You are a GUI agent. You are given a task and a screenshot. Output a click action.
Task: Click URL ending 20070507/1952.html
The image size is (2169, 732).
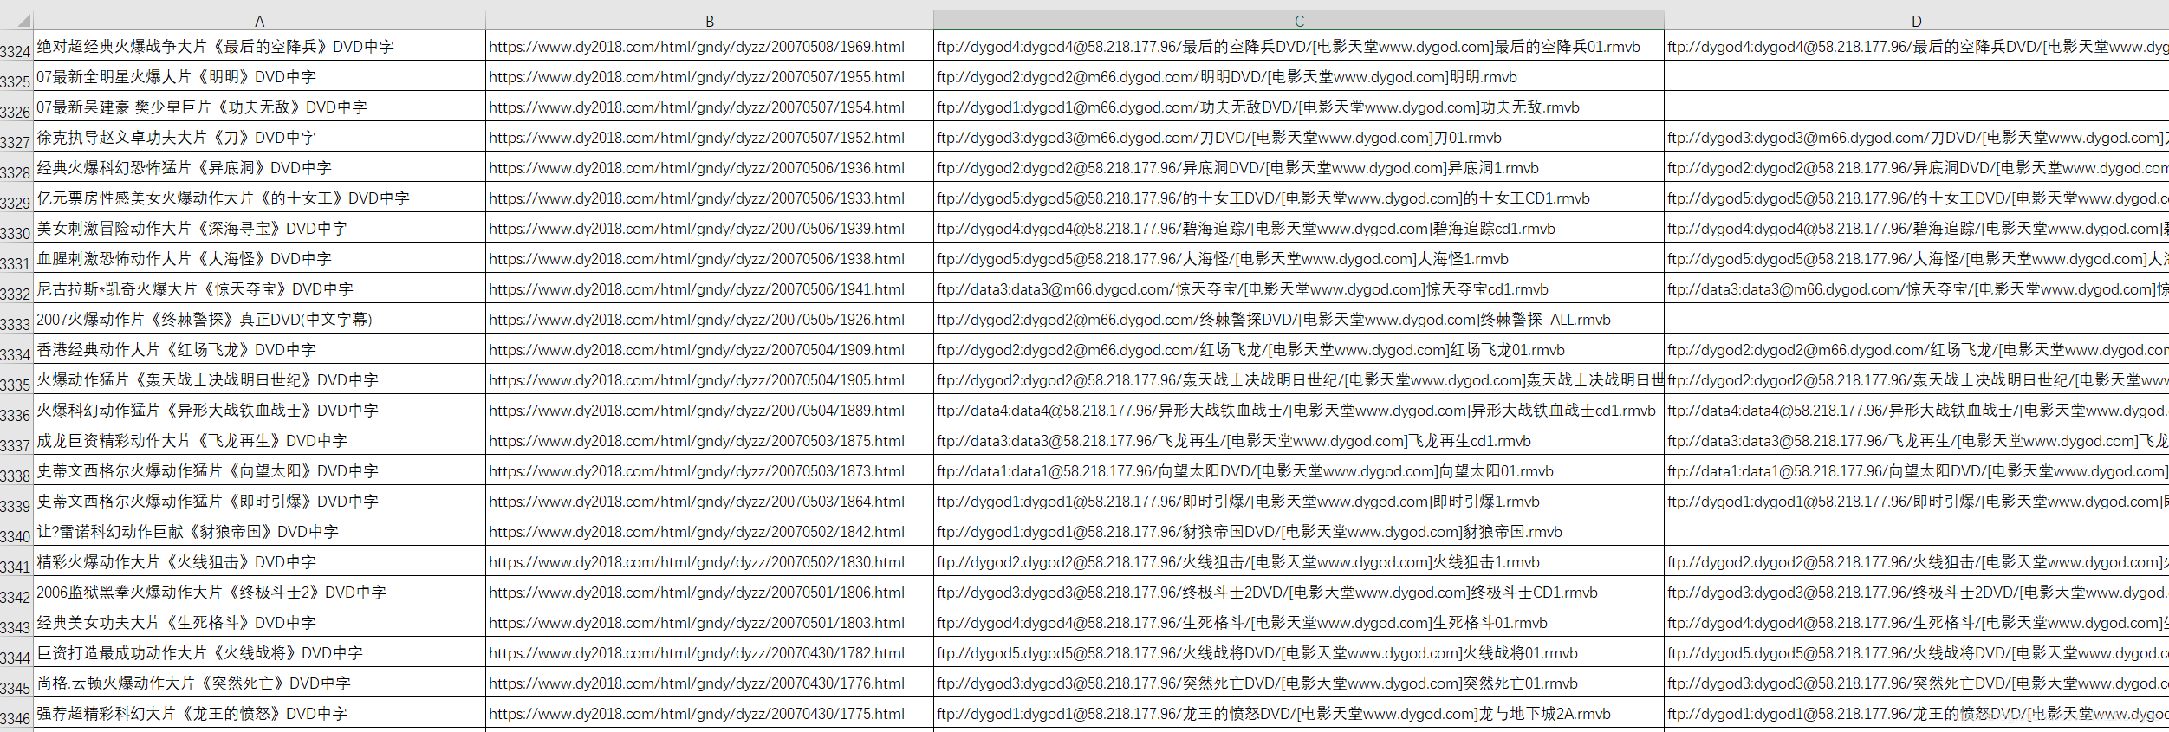coord(697,138)
